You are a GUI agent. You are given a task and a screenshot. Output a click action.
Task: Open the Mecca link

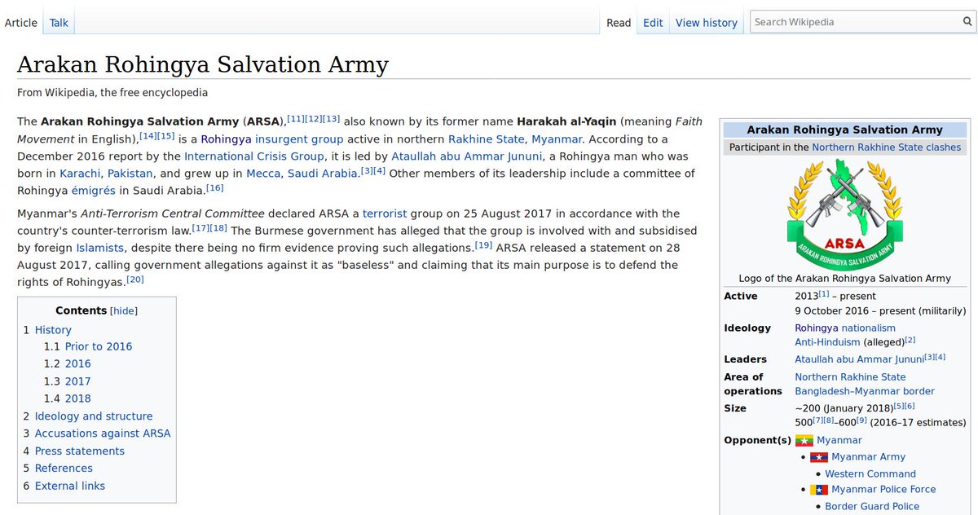coord(262,174)
